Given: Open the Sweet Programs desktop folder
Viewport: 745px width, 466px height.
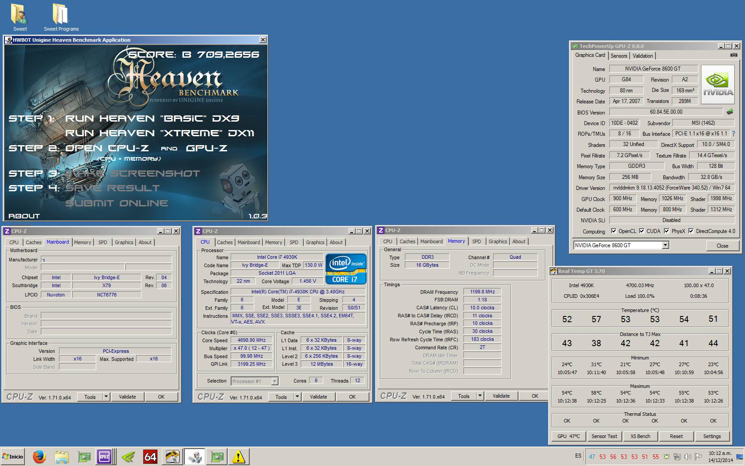Looking at the screenshot, I should pos(61,18).
